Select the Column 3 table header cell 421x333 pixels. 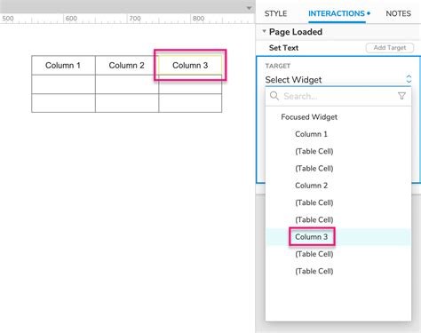(190, 65)
